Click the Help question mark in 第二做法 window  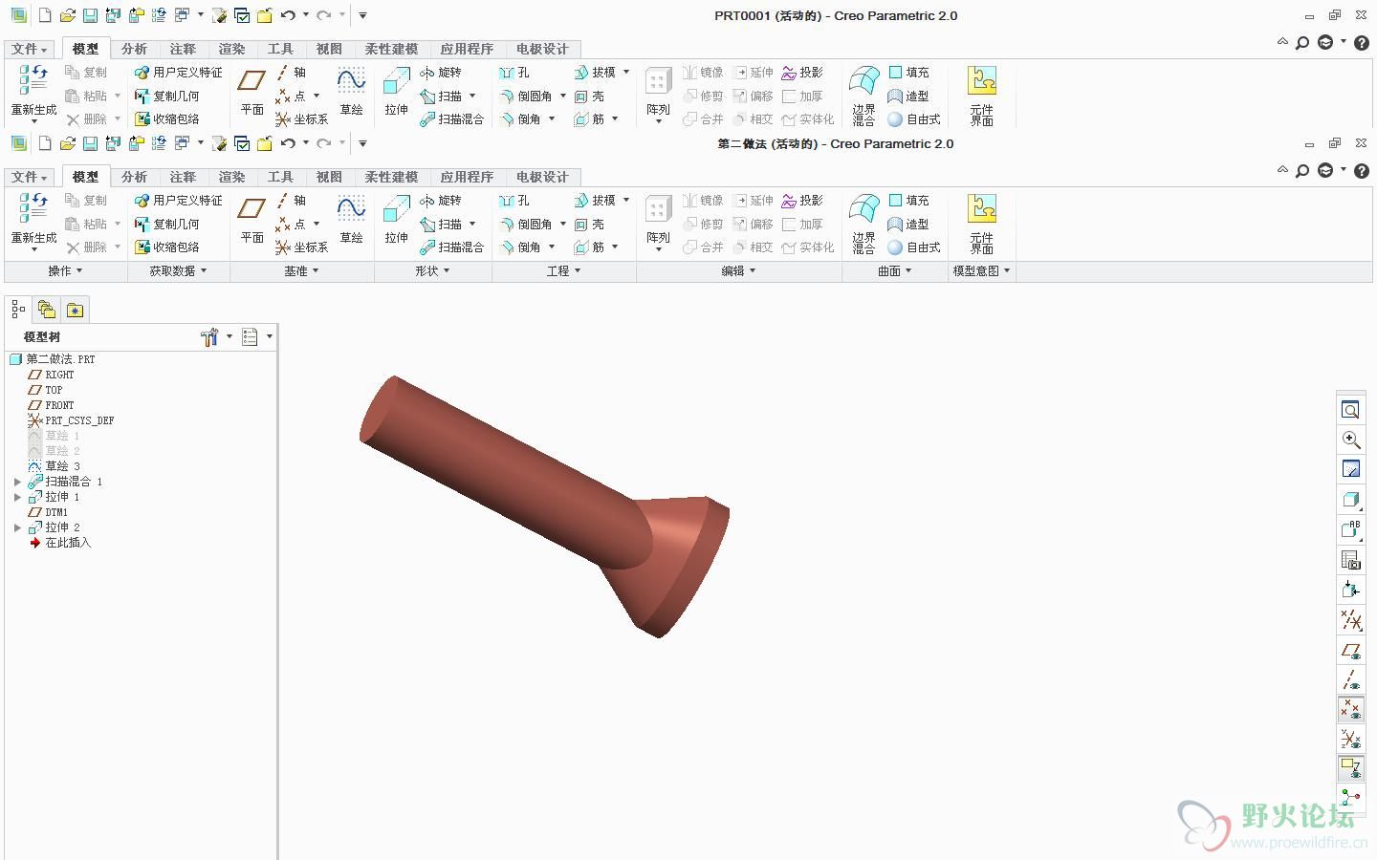click(1362, 170)
